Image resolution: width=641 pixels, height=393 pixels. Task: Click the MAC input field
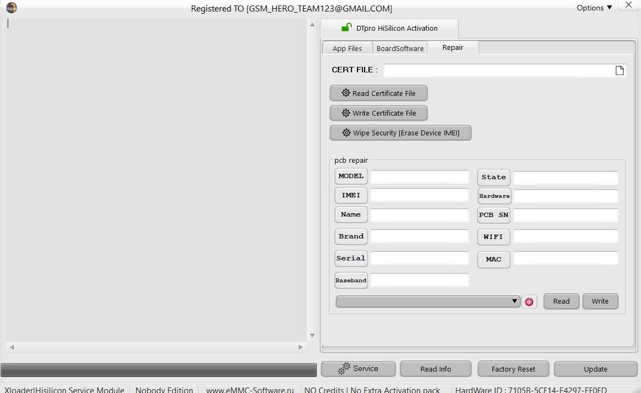point(565,258)
